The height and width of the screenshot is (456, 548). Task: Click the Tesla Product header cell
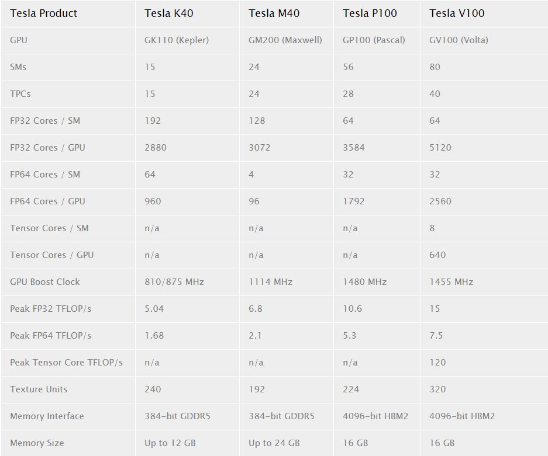44,13
